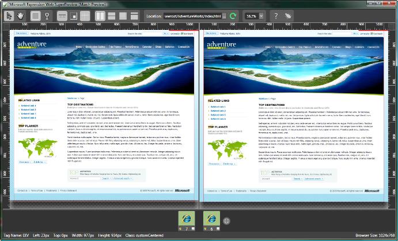Activate the hand Panning mode tool

point(20,16)
